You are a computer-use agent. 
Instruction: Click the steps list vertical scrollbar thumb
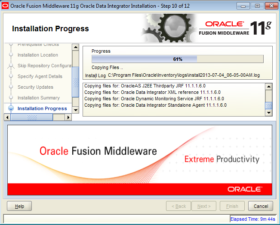76,82
